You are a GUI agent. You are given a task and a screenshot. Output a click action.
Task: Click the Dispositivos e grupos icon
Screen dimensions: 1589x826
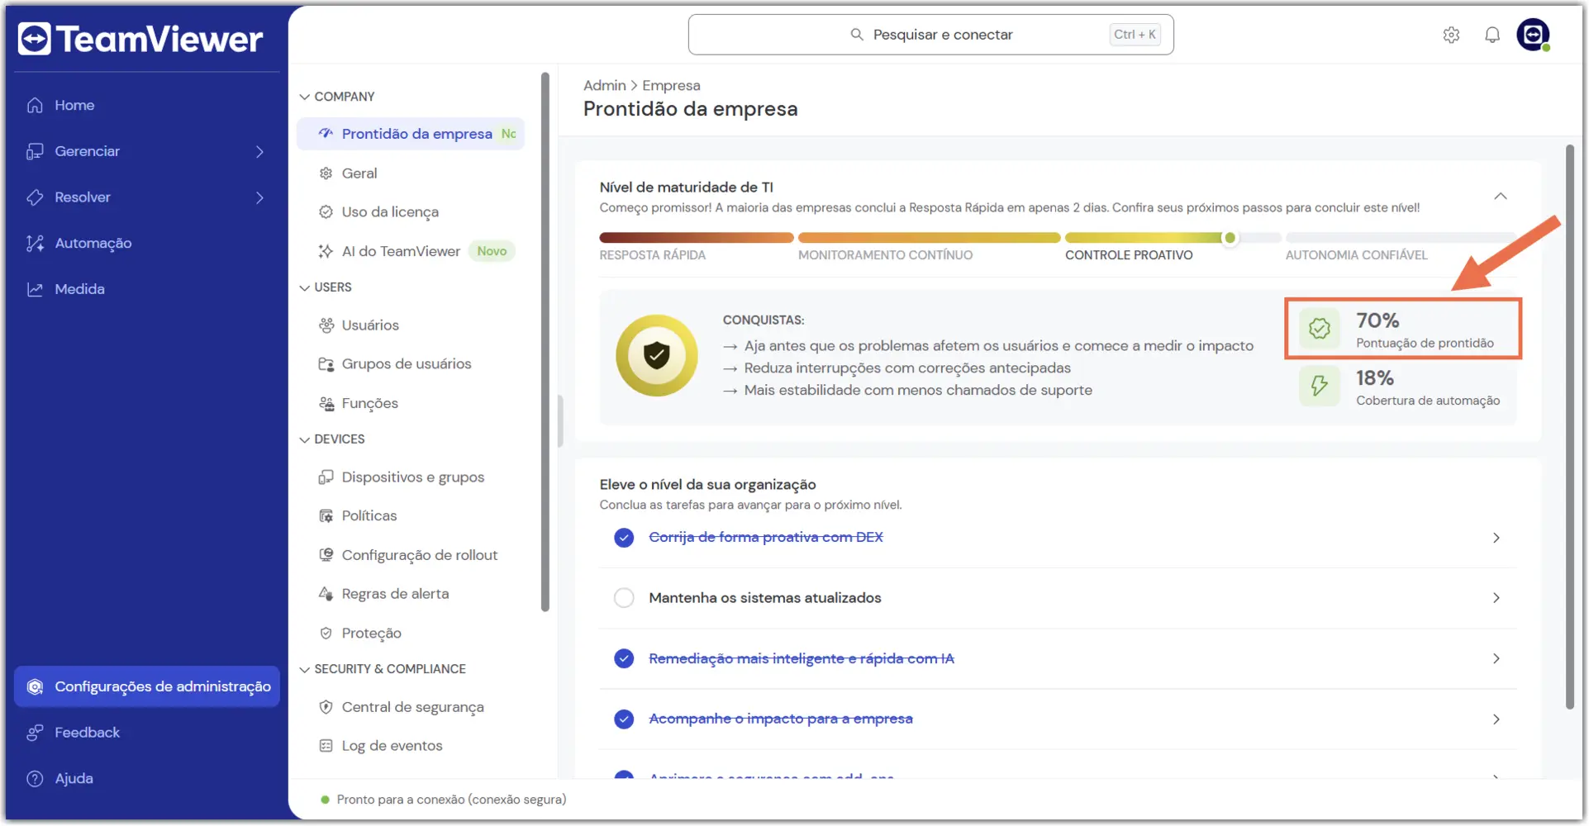[326, 477]
